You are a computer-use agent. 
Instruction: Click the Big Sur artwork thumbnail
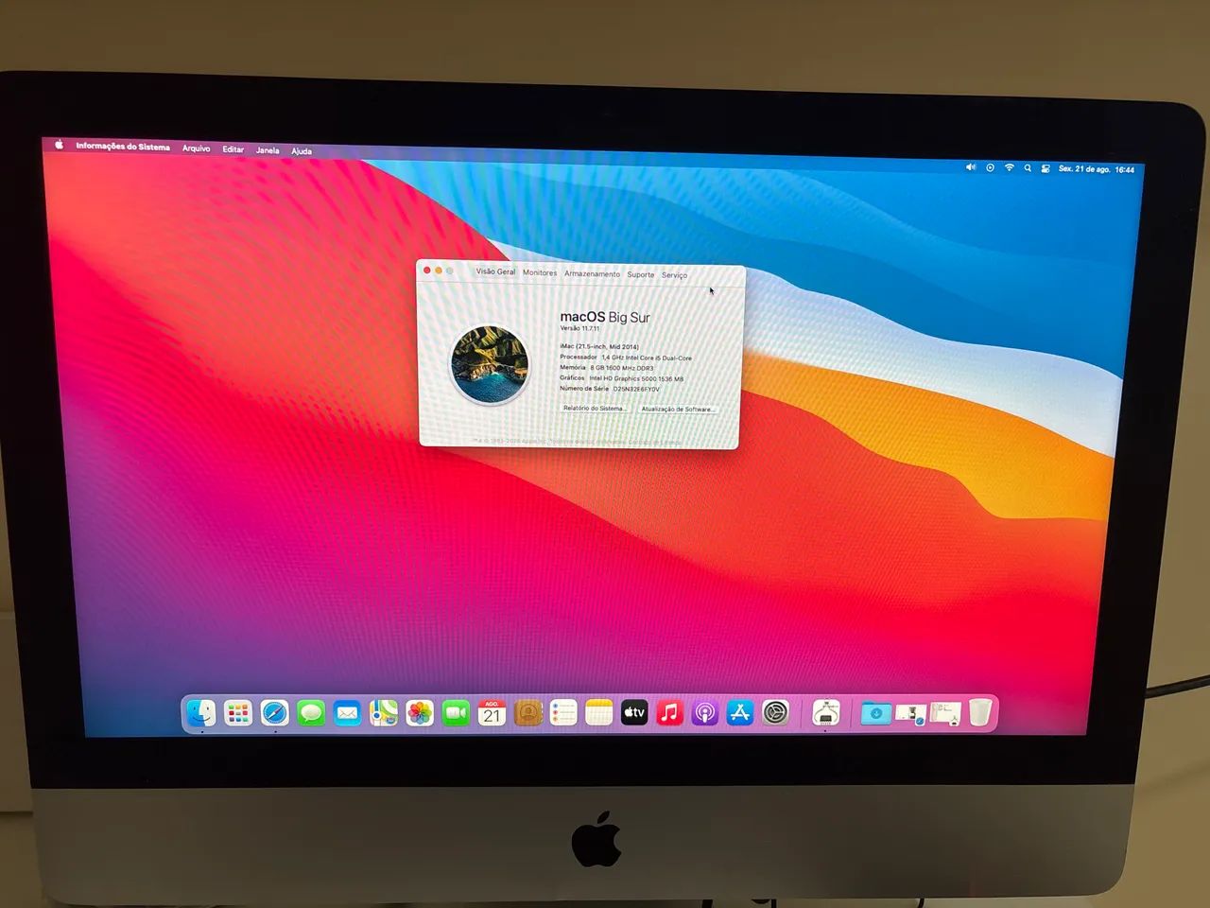coord(490,364)
